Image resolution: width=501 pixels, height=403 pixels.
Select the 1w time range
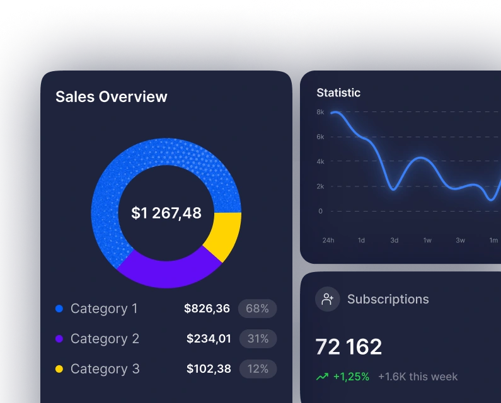pos(427,241)
